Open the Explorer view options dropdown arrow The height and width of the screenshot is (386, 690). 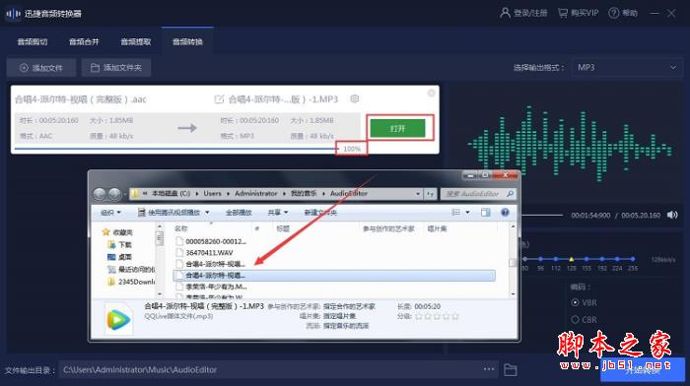(467, 213)
